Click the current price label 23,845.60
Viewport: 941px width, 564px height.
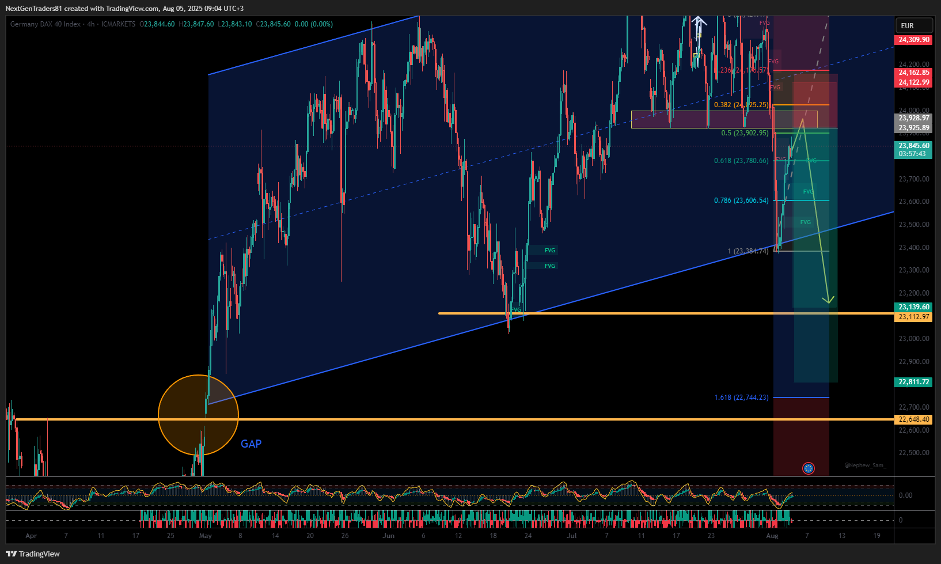click(x=914, y=146)
